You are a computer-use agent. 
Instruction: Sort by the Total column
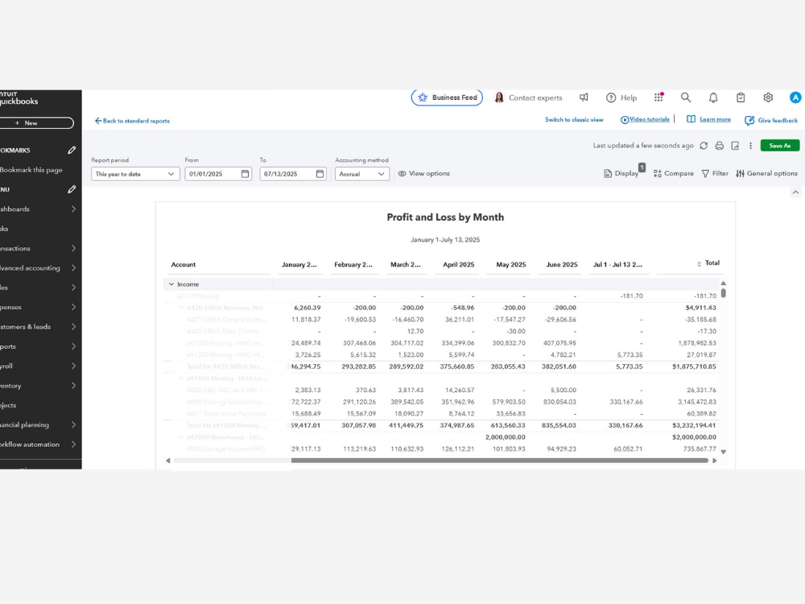708,263
